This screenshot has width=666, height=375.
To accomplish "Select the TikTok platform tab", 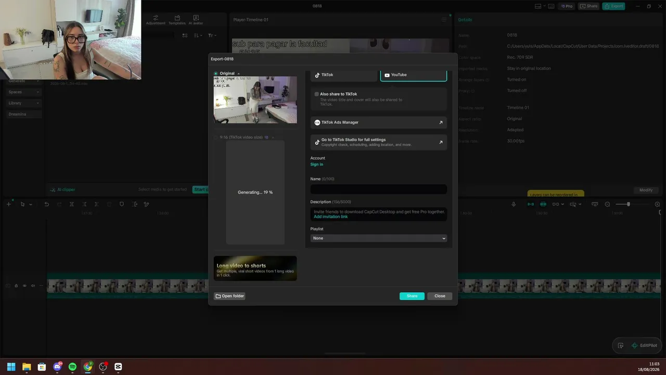I will pos(344,75).
